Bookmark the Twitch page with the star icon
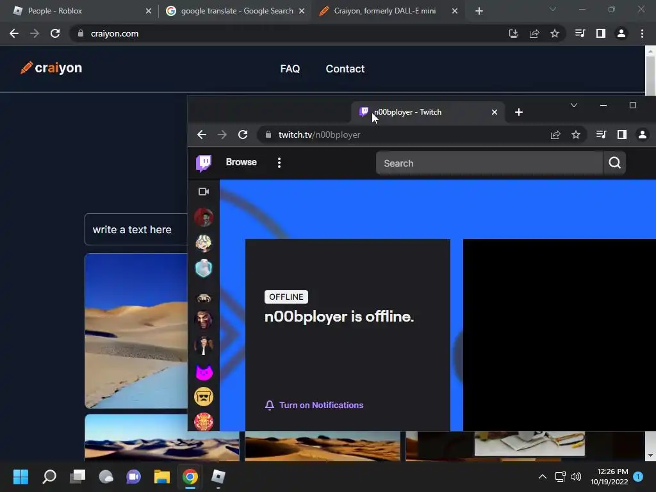The width and height of the screenshot is (656, 492). [x=576, y=135]
